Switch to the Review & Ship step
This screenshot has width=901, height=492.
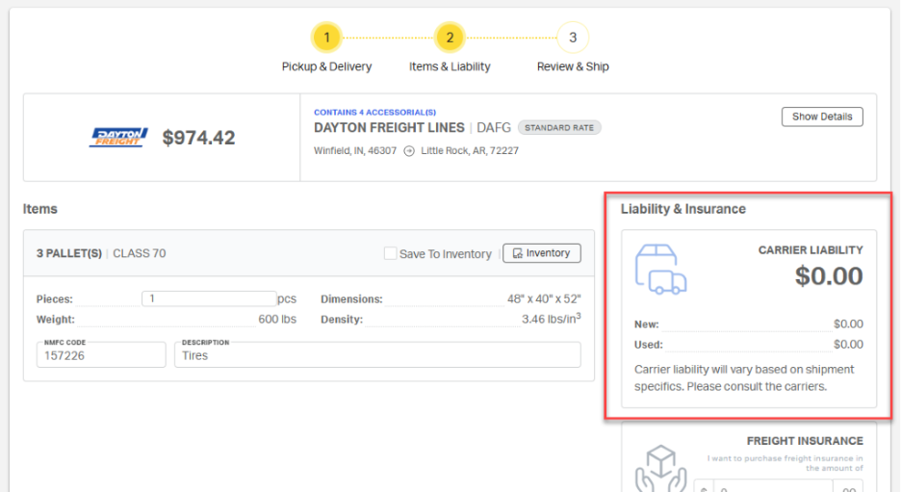pyautogui.click(x=573, y=66)
